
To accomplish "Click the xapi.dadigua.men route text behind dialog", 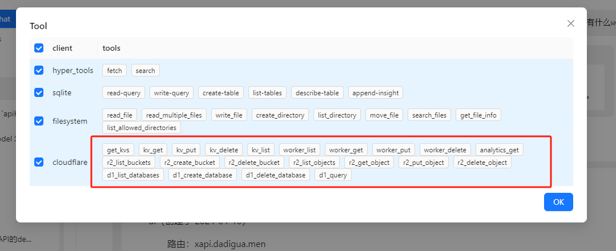I will pyautogui.click(x=230, y=244).
